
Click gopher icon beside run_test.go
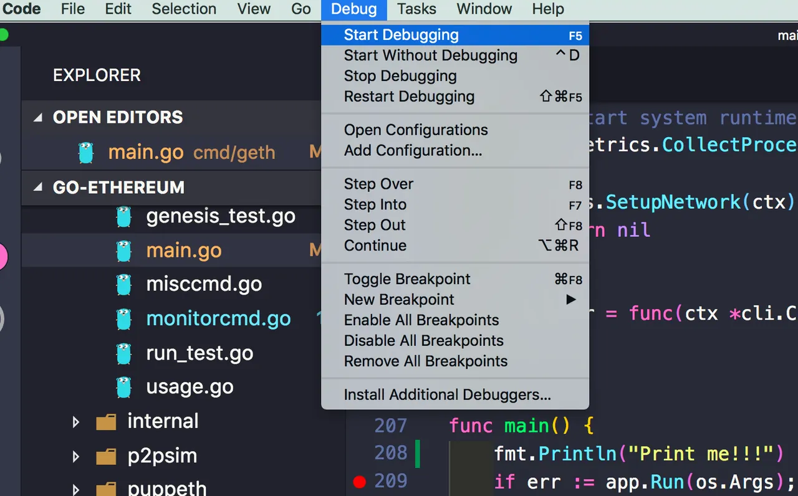pos(124,353)
